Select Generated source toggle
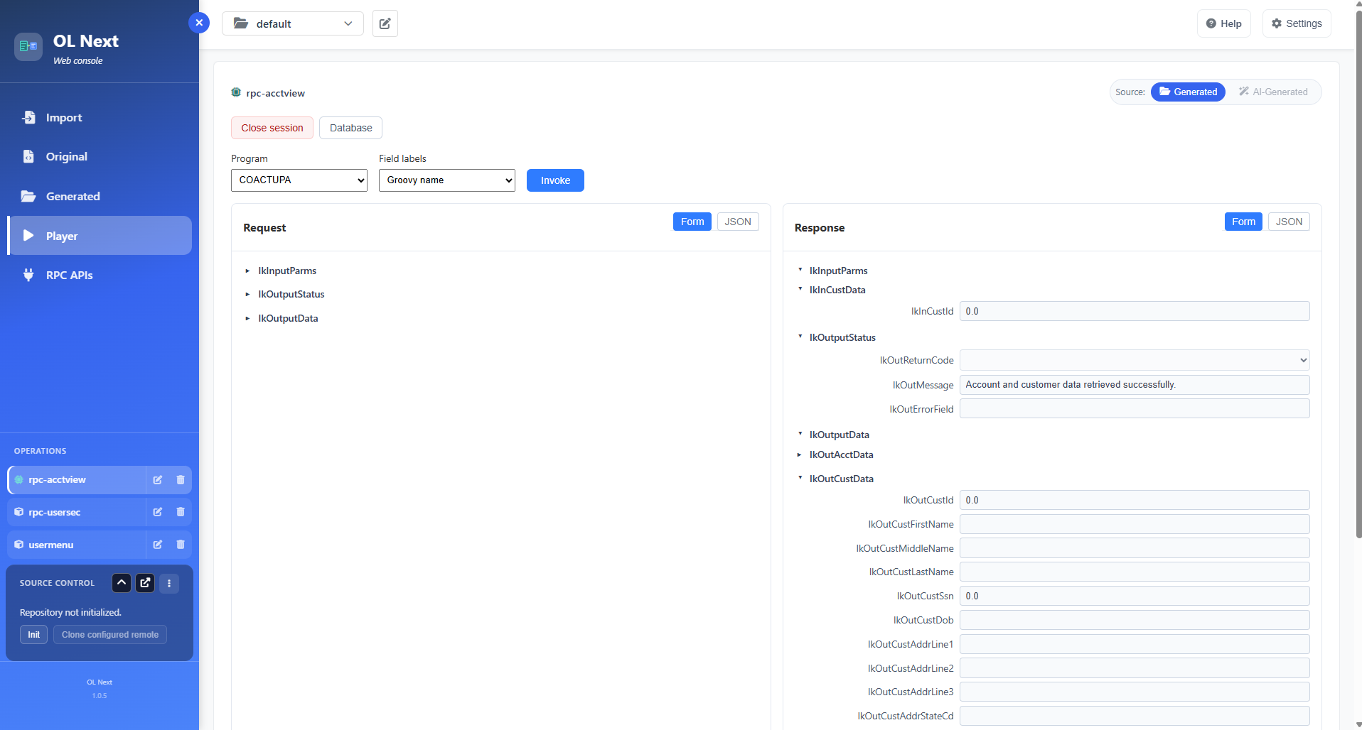This screenshot has height=730, width=1362. [1188, 92]
